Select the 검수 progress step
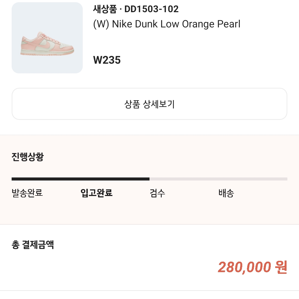The width and height of the screenshot is (299, 299). click(157, 193)
